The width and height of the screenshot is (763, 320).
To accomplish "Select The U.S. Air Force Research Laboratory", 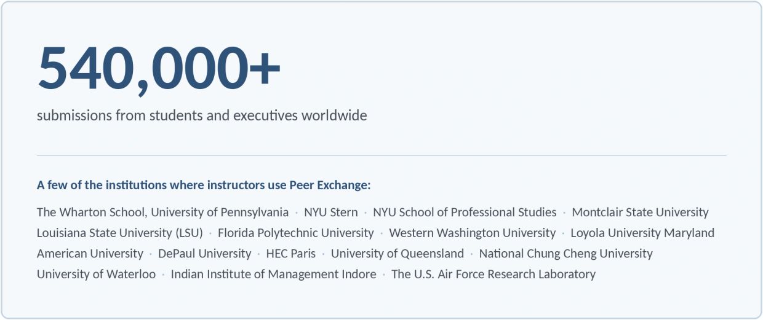I will (x=493, y=275).
